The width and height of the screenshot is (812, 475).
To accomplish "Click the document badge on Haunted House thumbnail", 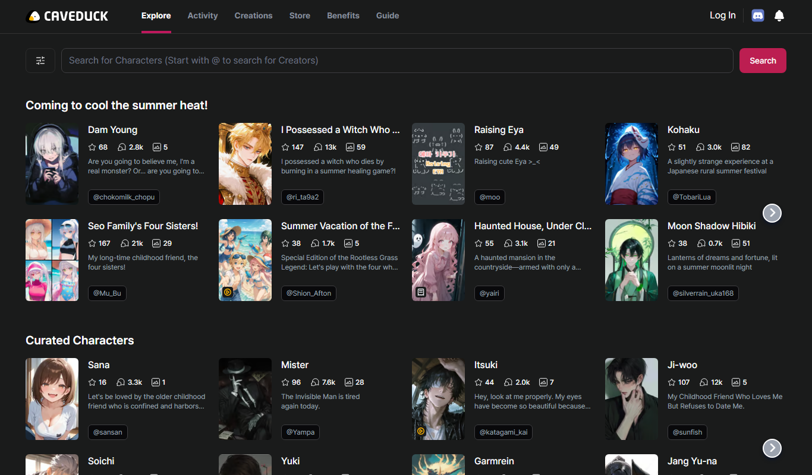I will pos(421,292).
